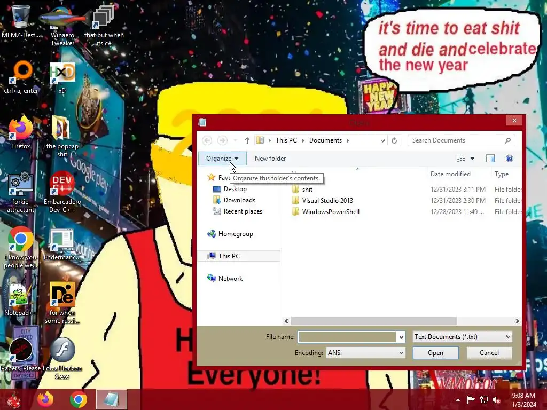Open address bar previous locations dropdown
Viewport: 547px width, 410px height.
tap(382, 140)
